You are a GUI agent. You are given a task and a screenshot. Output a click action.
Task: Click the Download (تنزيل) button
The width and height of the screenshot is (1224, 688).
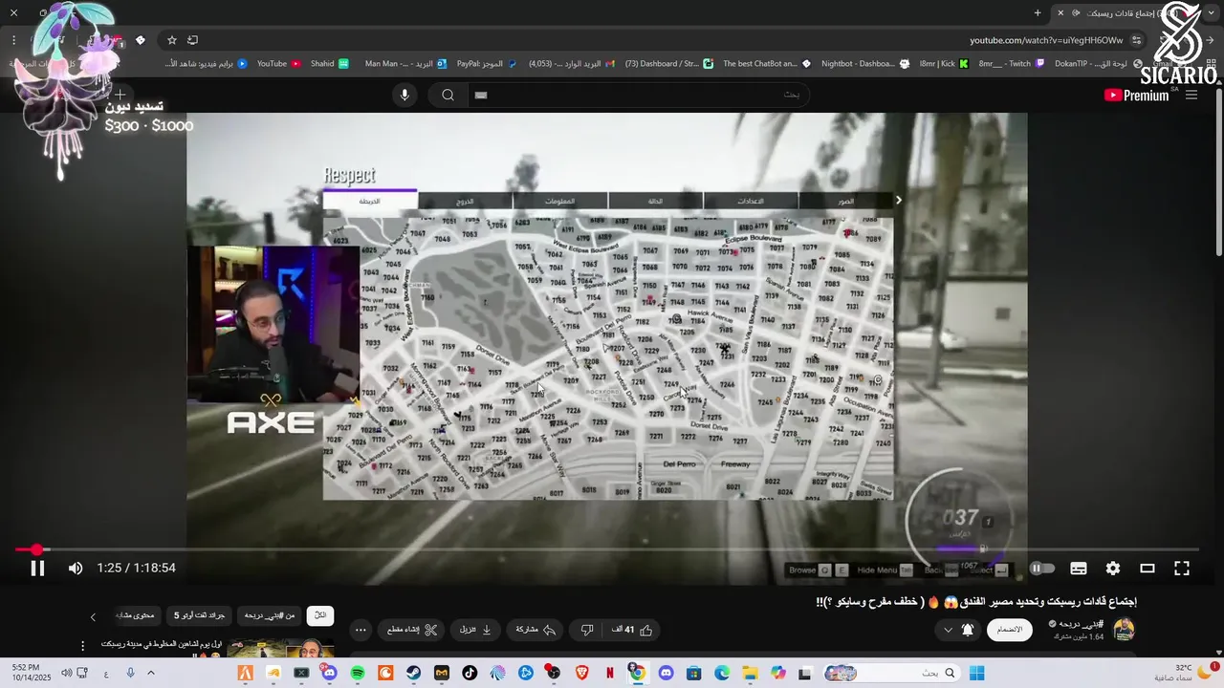tap(475, 630)
